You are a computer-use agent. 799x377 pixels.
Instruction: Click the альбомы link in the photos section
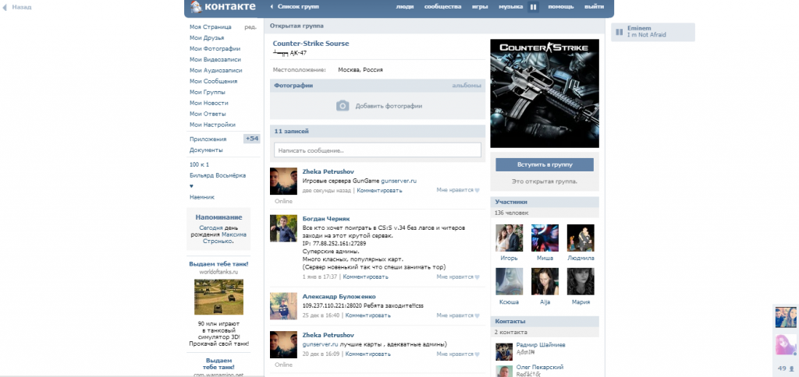tap(467, 86)
